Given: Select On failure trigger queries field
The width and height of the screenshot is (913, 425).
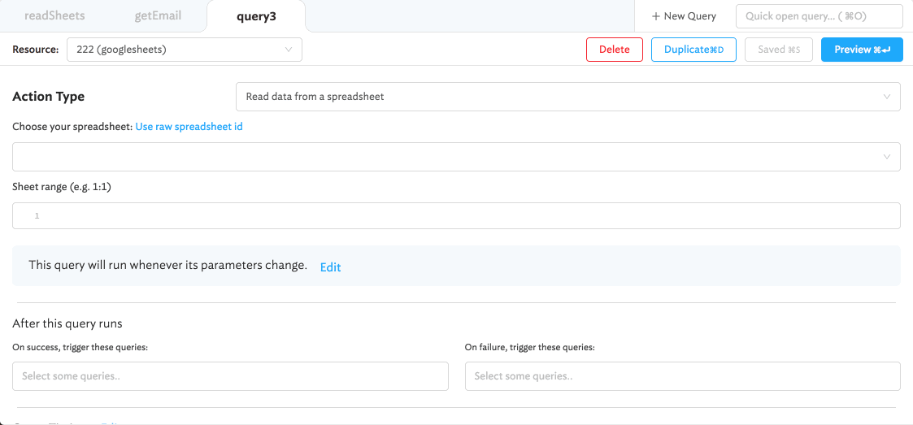Looking at the screenshot, I should click(x=682, y=376).
